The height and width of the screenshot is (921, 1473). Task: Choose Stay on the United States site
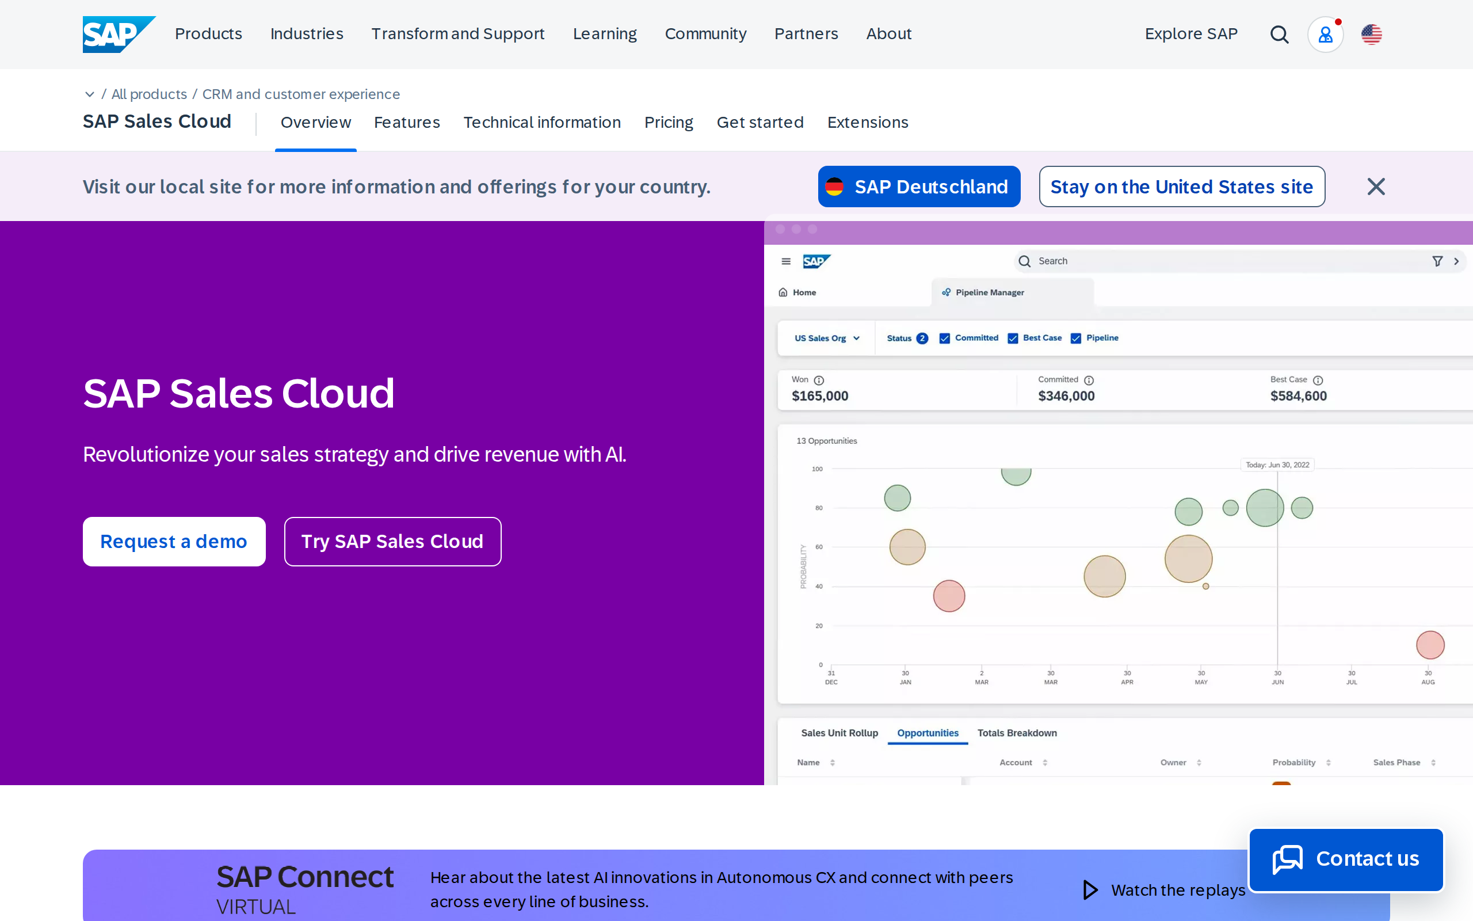tap(1182, 187)
